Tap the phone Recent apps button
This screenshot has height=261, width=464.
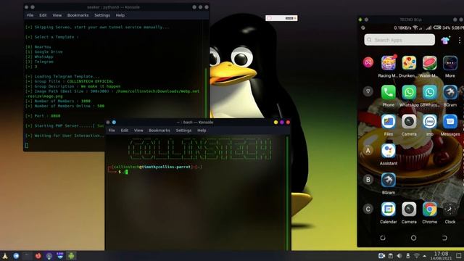[x=383, y=238]
